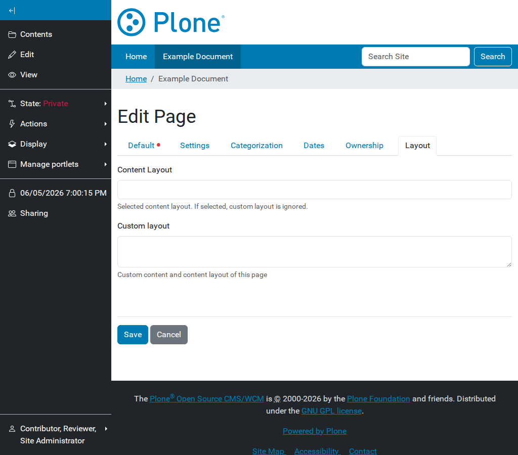Image resolution: width=518 pixels, height=455 pixels.
Task: Select the Ownership tab
Action: [x=364, y=146]
